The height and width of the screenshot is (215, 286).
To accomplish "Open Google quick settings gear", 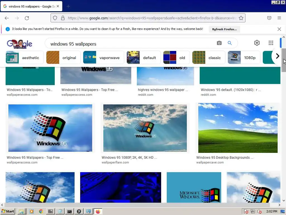I will 257,43.
